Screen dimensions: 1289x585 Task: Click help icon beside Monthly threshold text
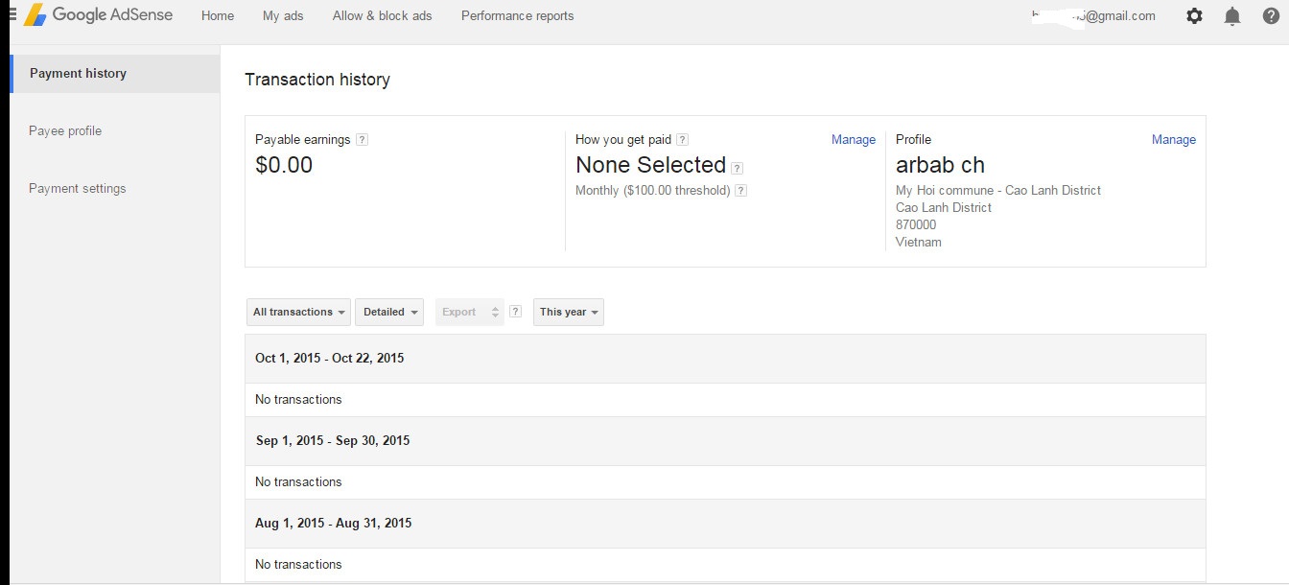point(740,191)
